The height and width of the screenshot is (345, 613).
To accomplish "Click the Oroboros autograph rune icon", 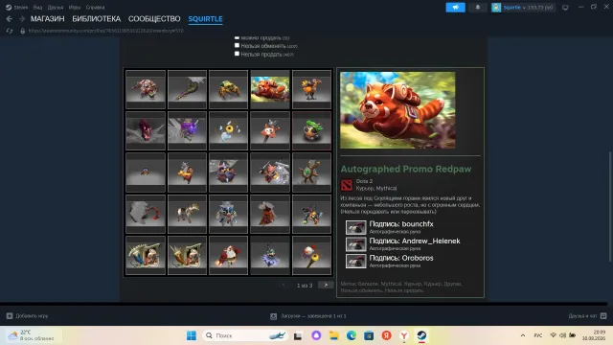I will pyautogui.click(x=355, y=261).
